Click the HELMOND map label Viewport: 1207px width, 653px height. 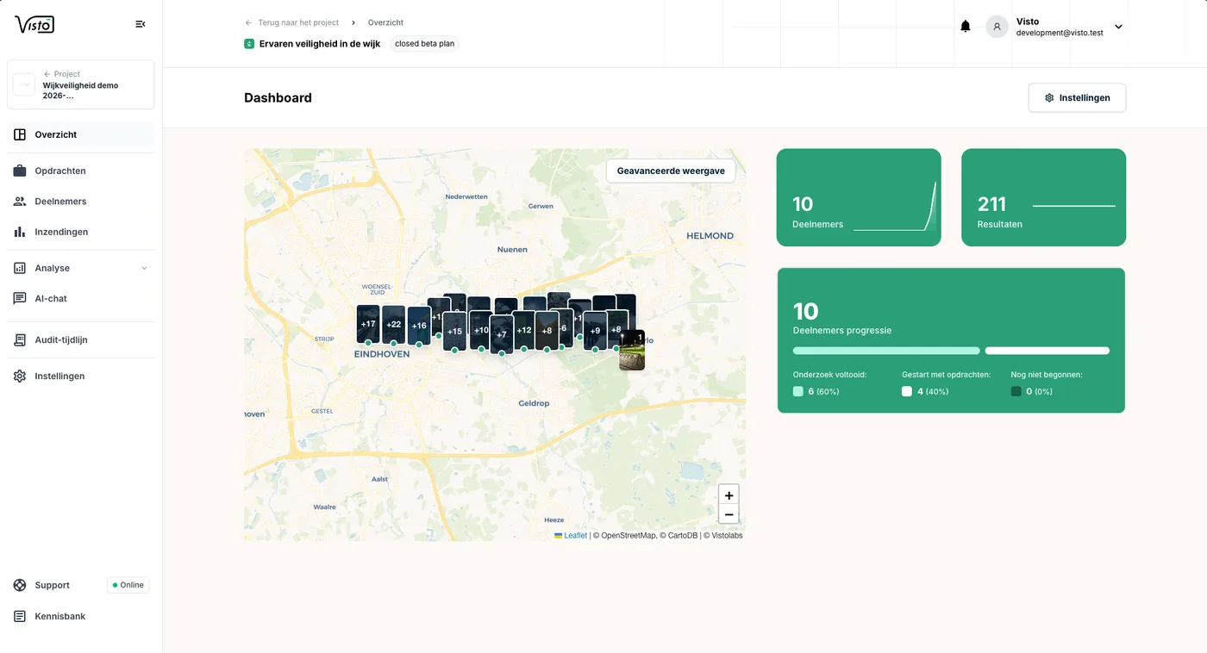pos(710,235)
